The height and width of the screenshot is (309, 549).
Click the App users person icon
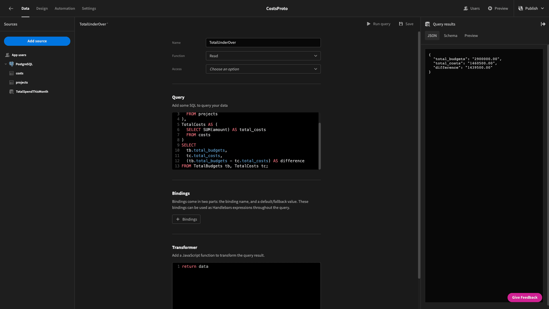pyautogui.click(x=7, y=55)
